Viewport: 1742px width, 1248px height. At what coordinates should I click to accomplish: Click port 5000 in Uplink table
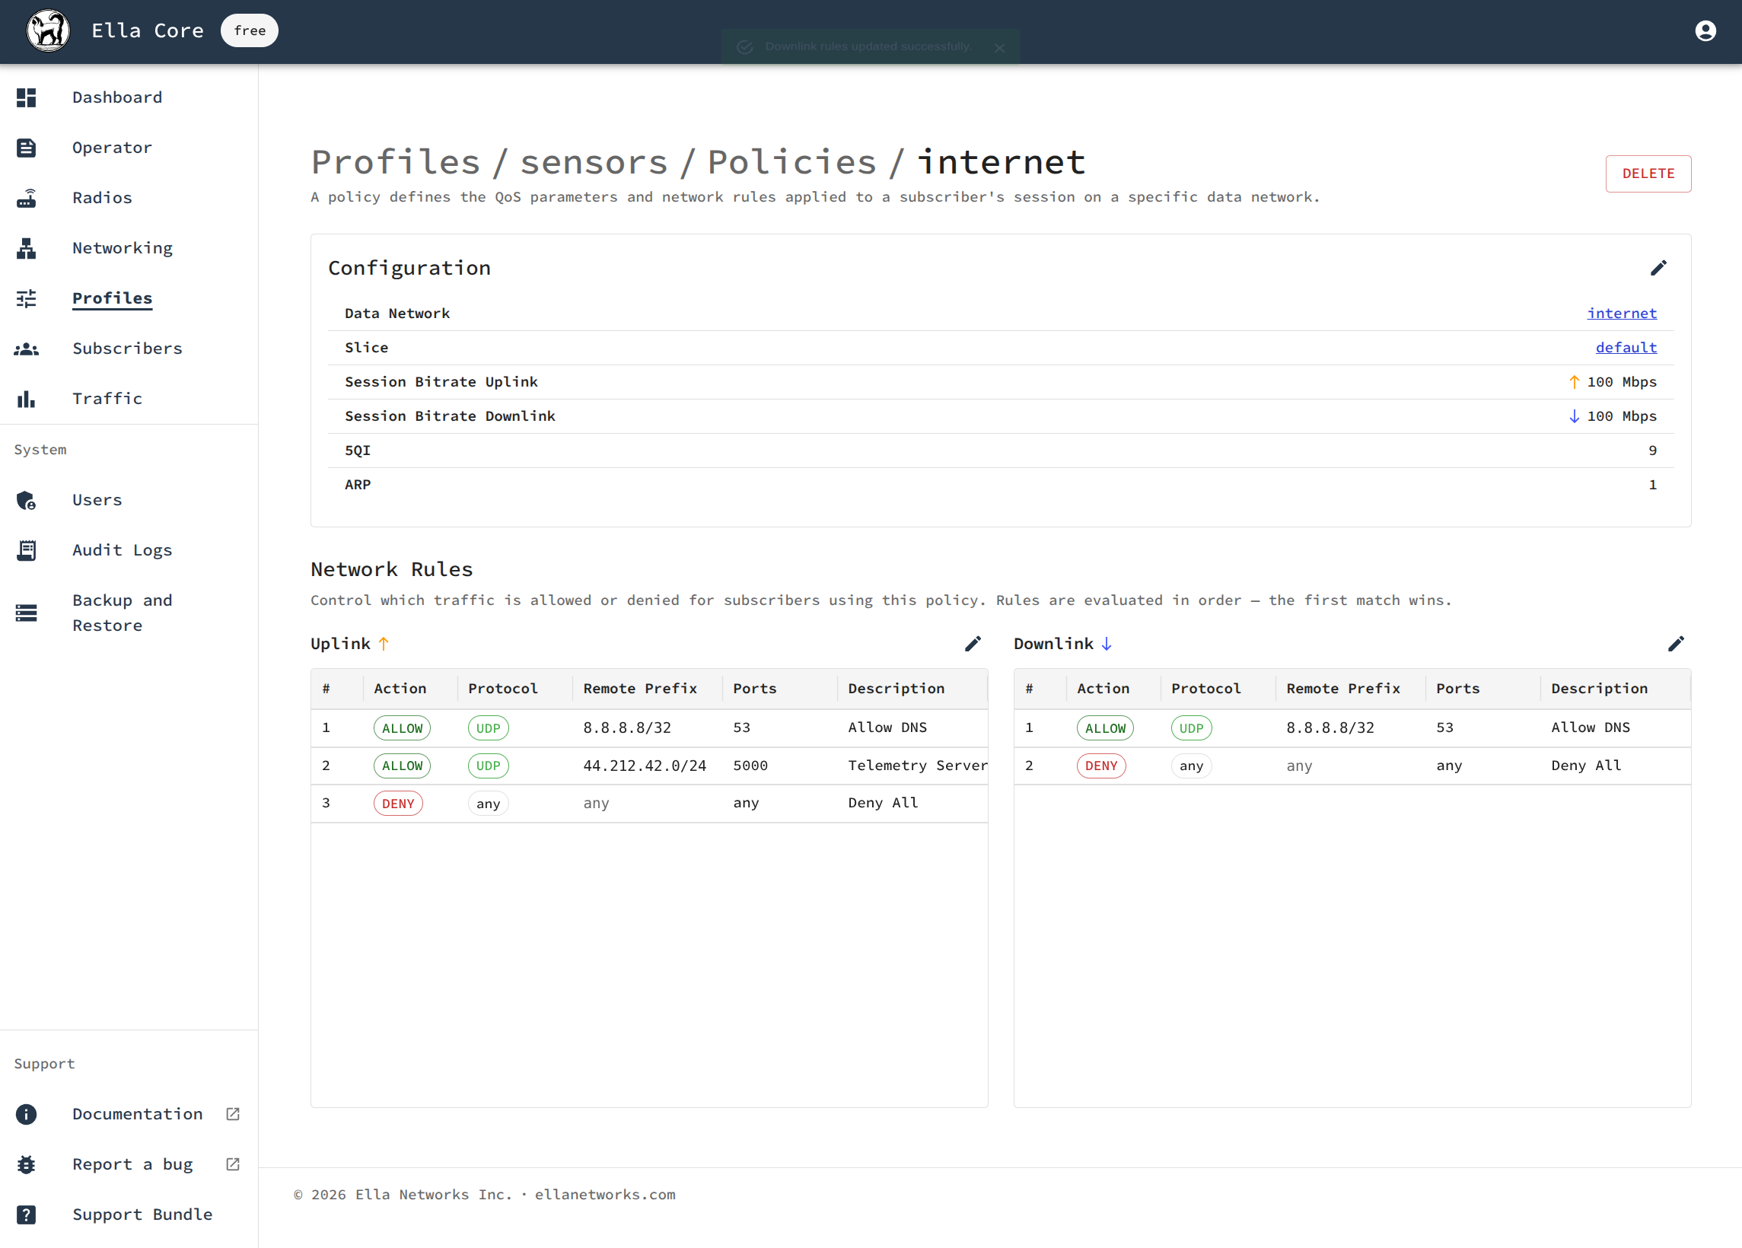tap(750, 766)
